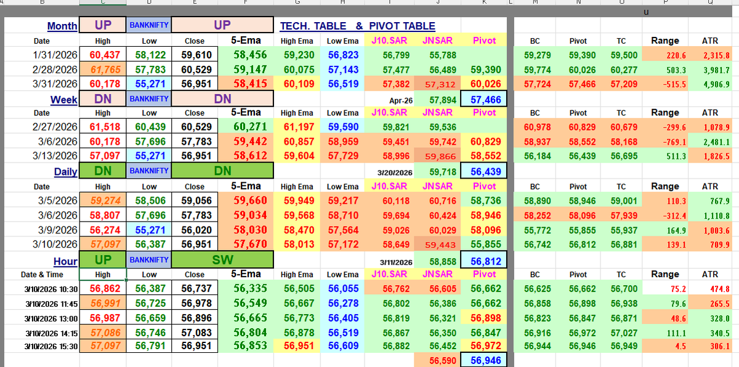739x367 pixels.
Task: Select High Ema 56,951 in 15:30 row
Action: pyautogui.click(x=297, y=347)
